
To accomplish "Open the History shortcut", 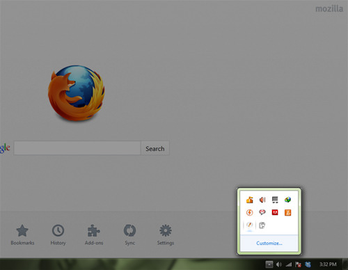I will (58, 235).
